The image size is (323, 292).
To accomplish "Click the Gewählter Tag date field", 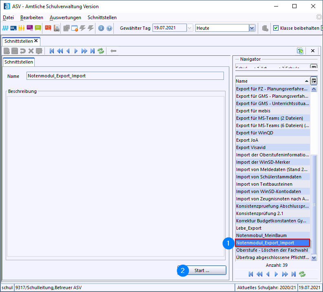I will coord(170,28).
